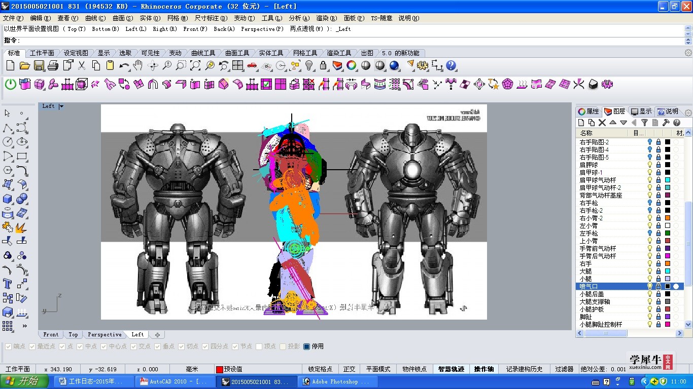Toggle visibility bulb of layer 右手枪
Screen dimensions: 693x389
650,203
